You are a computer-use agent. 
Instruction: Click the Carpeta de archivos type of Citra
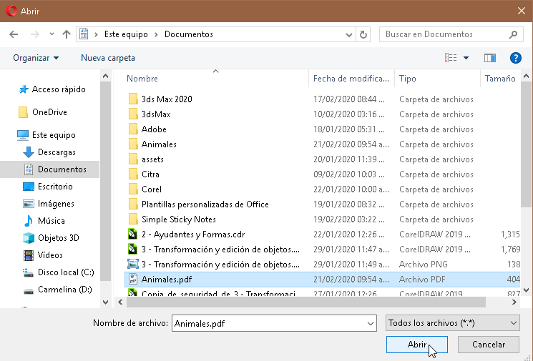point(436,174)
